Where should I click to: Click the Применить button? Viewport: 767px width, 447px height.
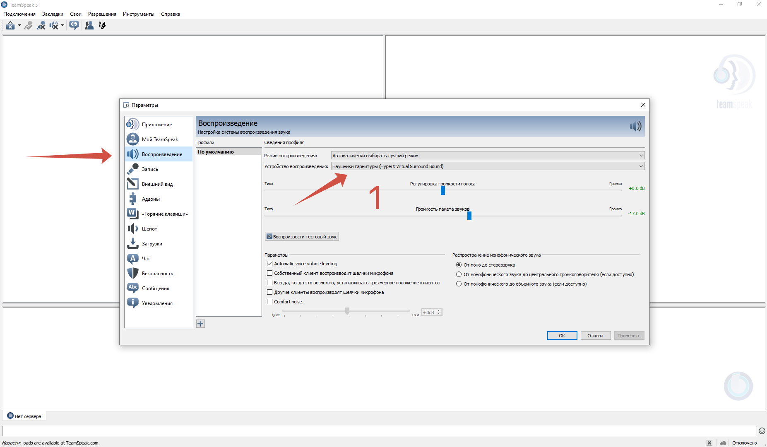coord(629,336)
